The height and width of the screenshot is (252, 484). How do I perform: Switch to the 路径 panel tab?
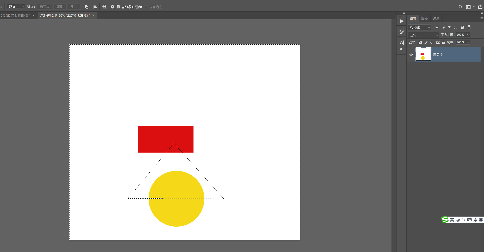pyautogui.click(x=424, y=19)
